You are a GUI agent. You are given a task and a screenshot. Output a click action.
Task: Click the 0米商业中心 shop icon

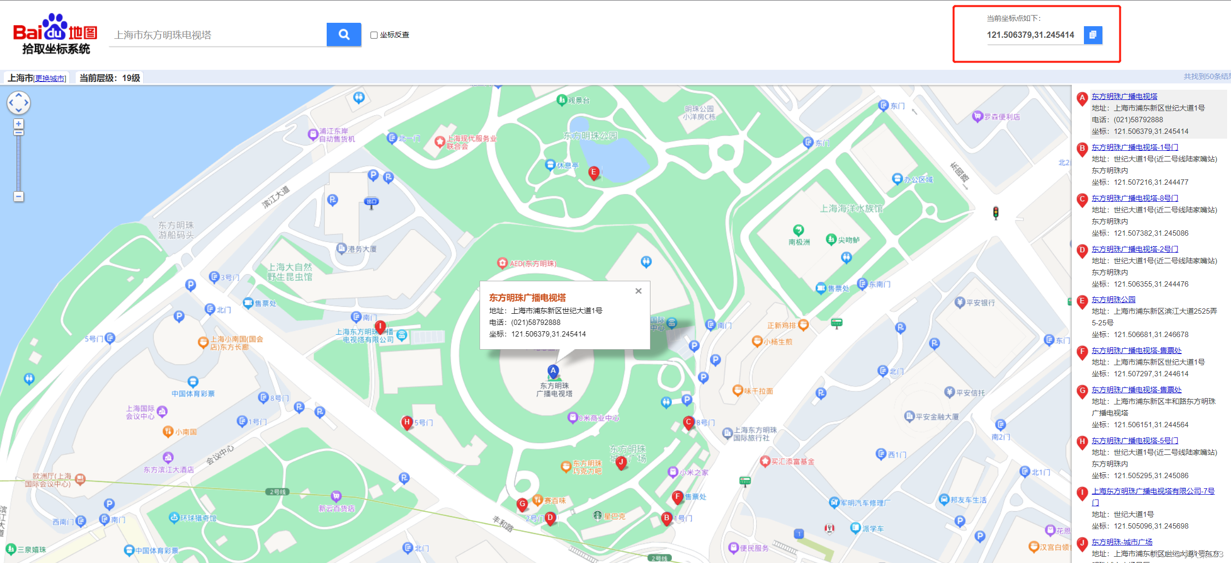coord(573,418)
